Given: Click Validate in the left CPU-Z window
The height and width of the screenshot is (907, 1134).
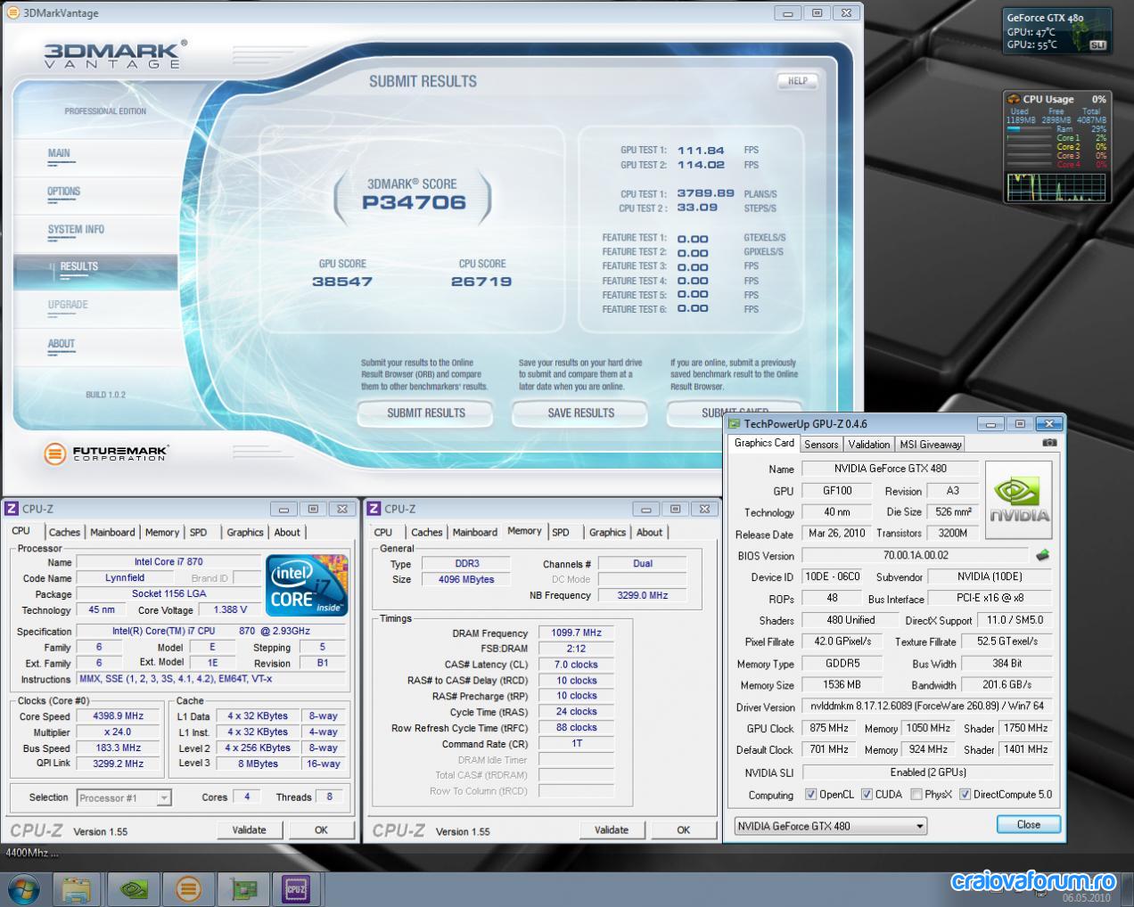Looking at the screenshot, I should tap(249, 829).
